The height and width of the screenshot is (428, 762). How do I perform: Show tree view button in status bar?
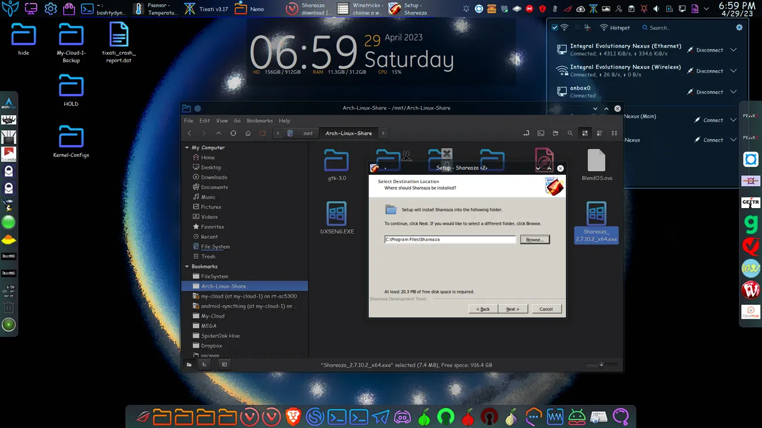point(204,364)
